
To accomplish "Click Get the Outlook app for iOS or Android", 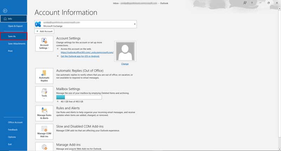I will (80, 56).
